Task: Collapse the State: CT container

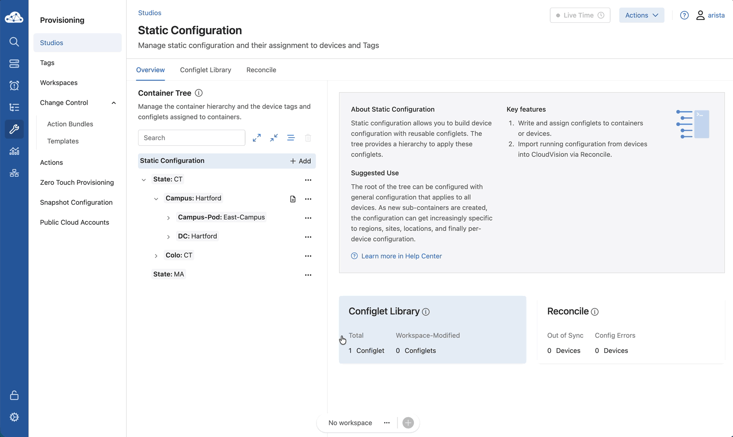Action: (144, 180)
